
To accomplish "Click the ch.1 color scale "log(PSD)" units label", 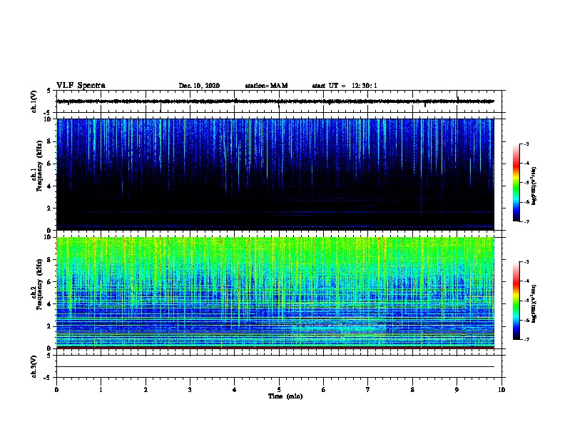I will [x=534, y=186].
